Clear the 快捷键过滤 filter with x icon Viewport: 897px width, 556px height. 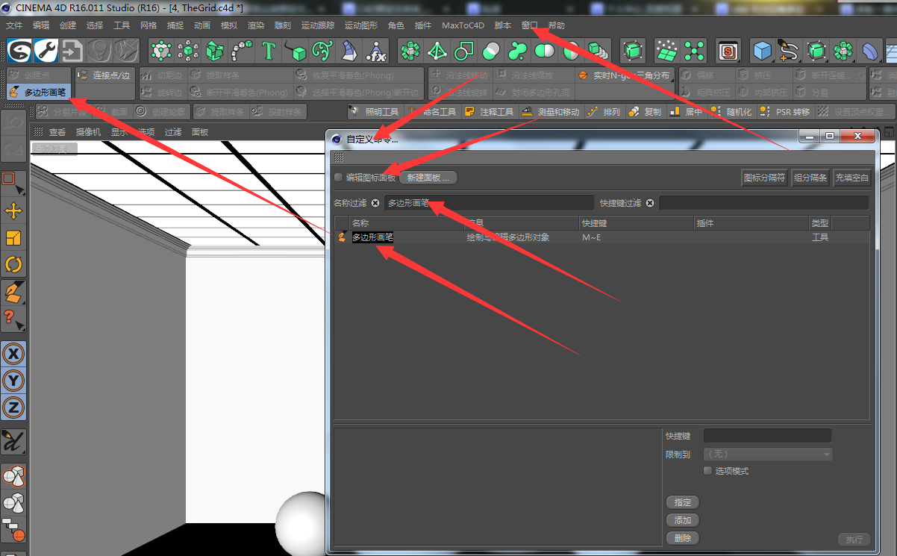click(650, 203)
